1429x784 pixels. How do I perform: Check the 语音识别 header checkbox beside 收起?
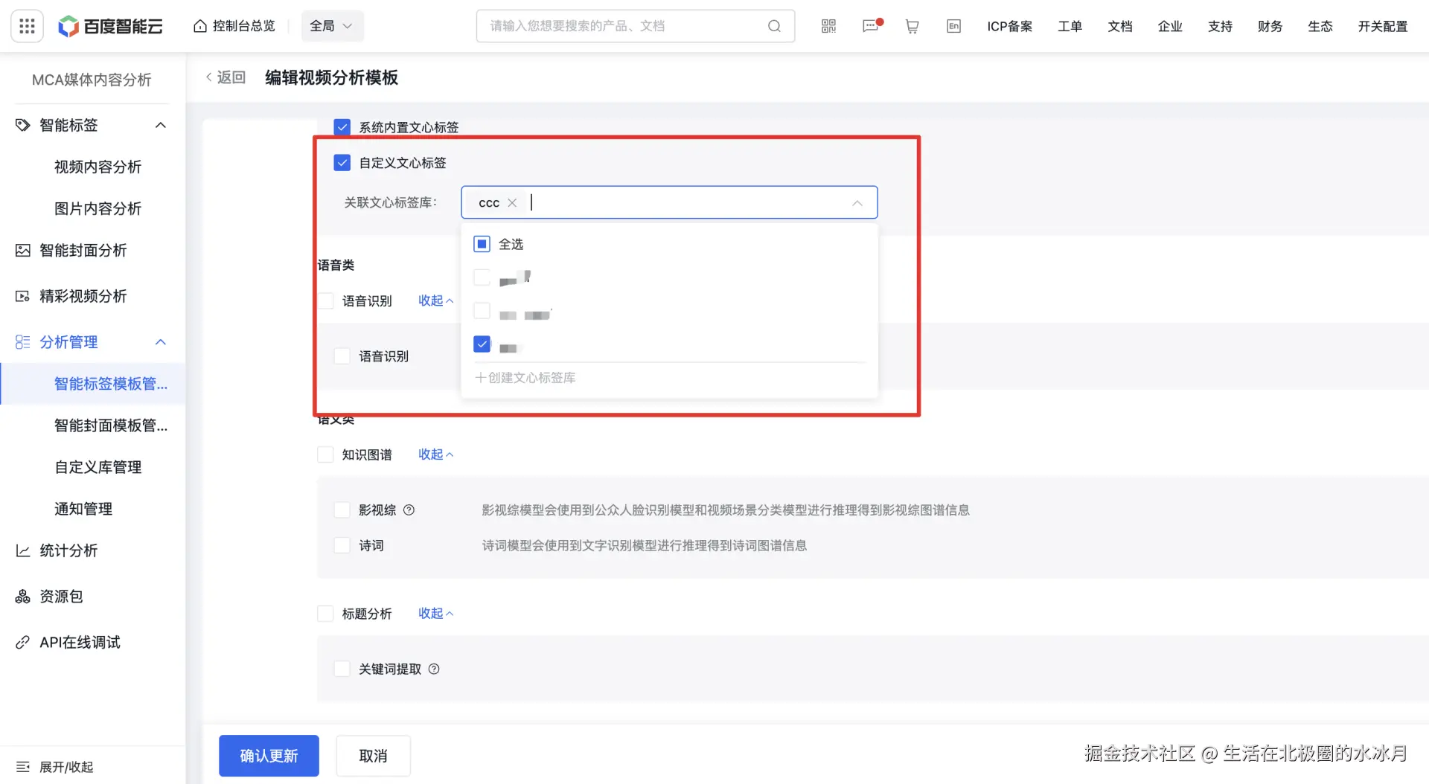pyautogui.click(x=325, y=301)
